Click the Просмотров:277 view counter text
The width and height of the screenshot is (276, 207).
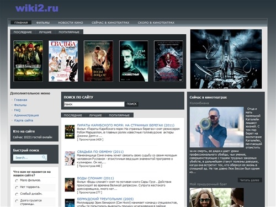pyautogui.click(x=89, y=193)
